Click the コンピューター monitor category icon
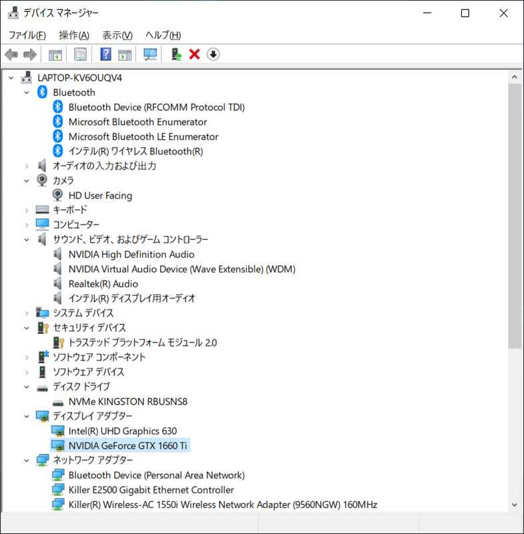 tap(42, 224)
